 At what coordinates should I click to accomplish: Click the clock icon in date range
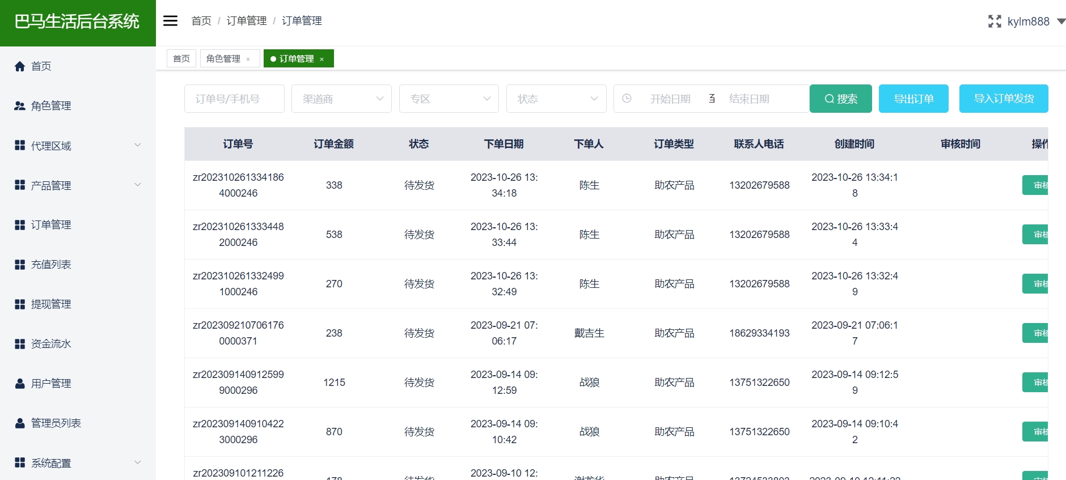[627, 99]
